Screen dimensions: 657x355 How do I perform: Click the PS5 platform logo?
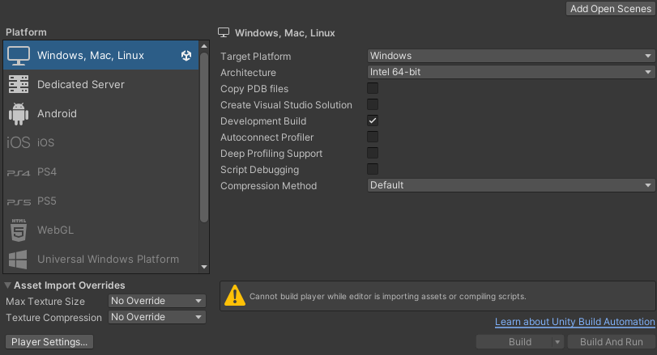click(19, 202)
